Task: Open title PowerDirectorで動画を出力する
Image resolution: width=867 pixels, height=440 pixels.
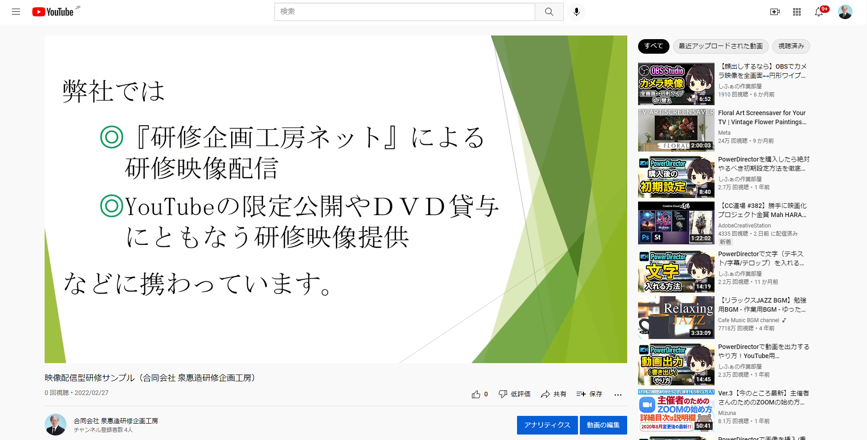Action: point(764,351)
